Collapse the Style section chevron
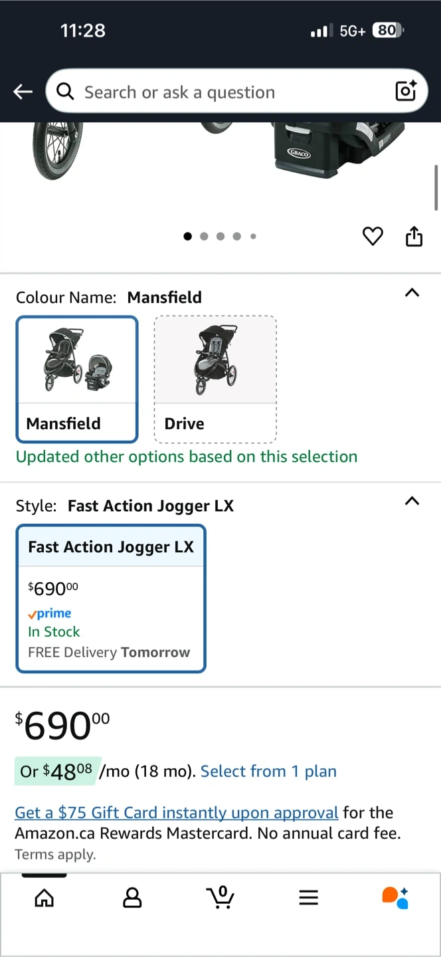This screenshot has height=957, width=441. point(412,501)
